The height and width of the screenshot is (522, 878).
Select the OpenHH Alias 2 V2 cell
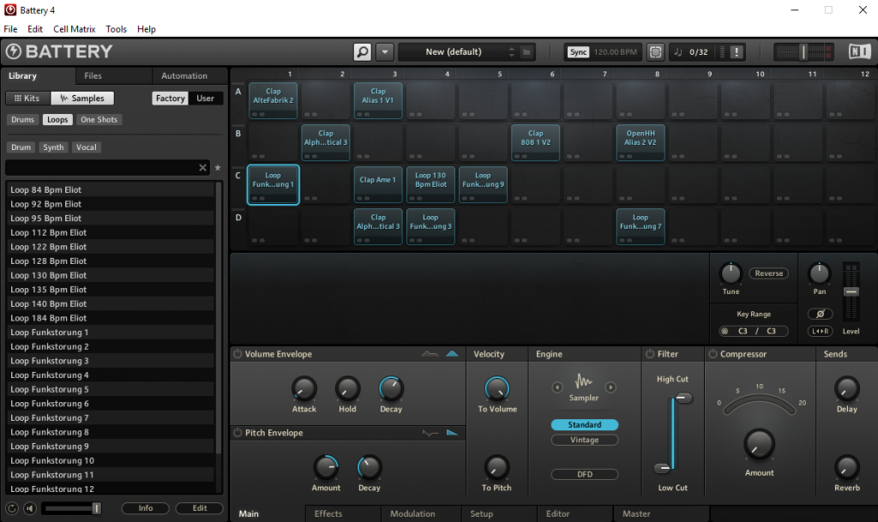[x=640, y=142]
